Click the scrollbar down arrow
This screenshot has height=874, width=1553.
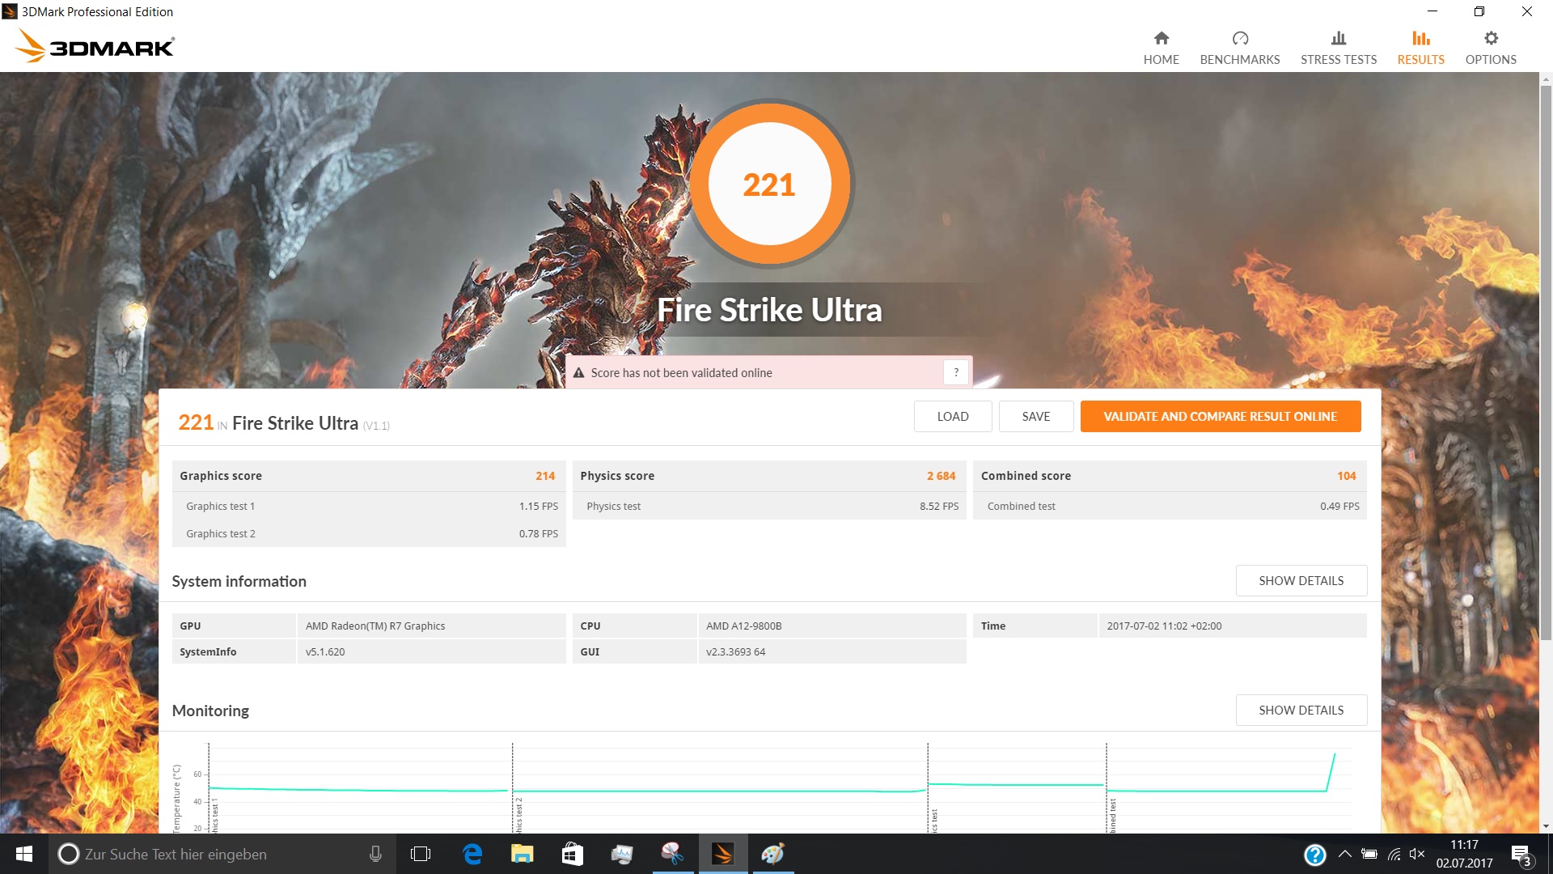(1546, 826)
